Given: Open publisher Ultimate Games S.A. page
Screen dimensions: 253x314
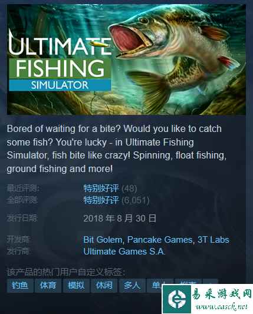Looking at the screenshot, I should [124, 252].
